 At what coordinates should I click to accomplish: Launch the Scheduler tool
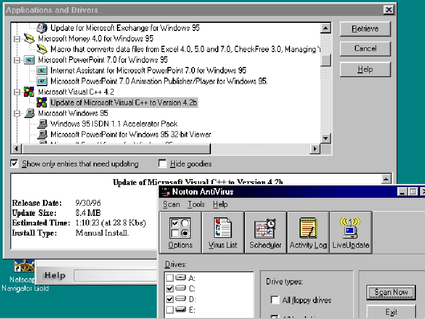265,233
